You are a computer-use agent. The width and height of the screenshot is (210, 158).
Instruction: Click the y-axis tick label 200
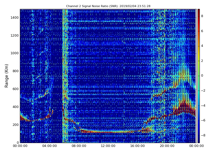pos(15,125)
